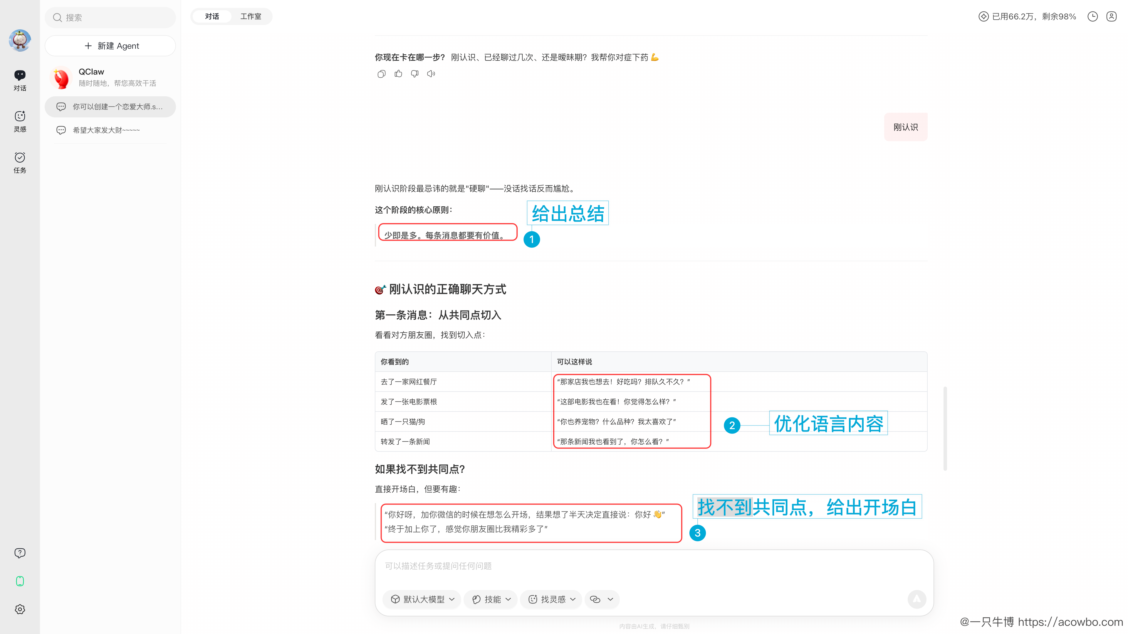This screenshot has width=1128, height=634.
Task: Click the vertical scrollbar in chat area
Action: coord(945,428)
